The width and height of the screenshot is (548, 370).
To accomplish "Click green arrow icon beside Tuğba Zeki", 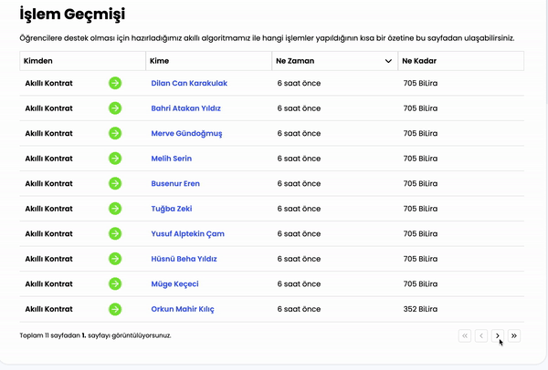I will (x=115, y=209).
